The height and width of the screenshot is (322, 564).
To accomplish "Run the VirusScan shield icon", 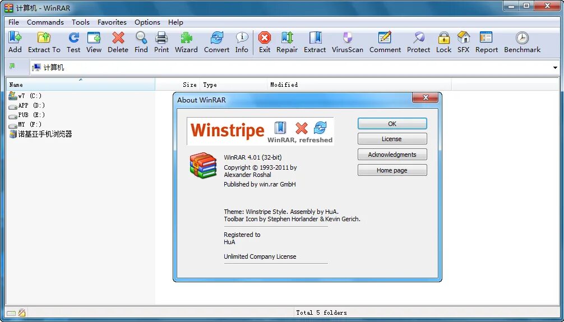I will pyautogui.click(x=348, y=38).
